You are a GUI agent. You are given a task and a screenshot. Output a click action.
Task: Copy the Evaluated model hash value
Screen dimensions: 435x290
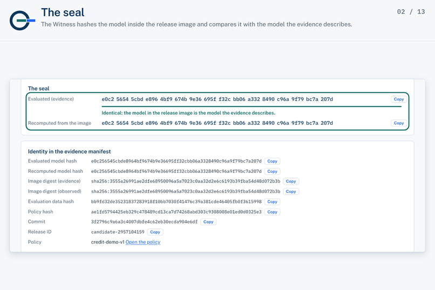coord(272,161)
